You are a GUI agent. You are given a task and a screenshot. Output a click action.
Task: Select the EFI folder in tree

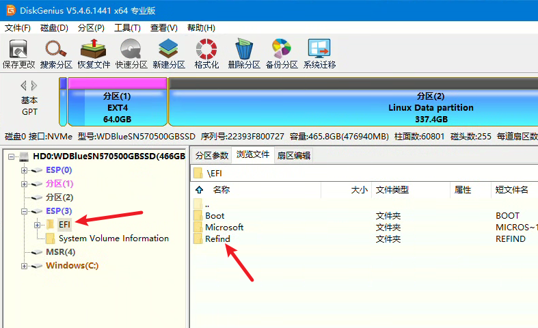pyautogui.click(x=64, y=225)
